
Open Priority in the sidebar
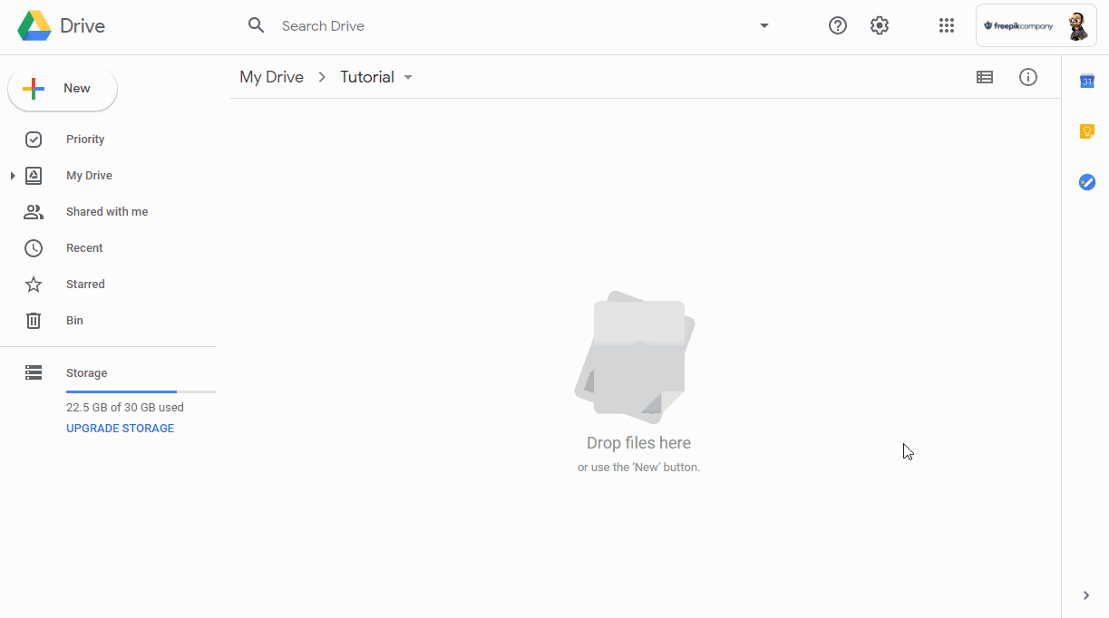tap(85, 140)
